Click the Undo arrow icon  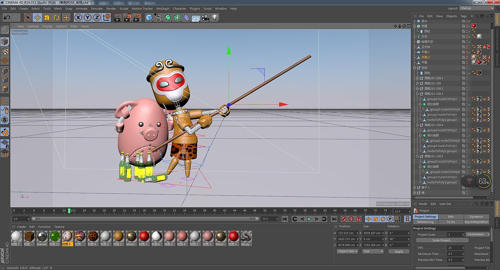[7, 18]
